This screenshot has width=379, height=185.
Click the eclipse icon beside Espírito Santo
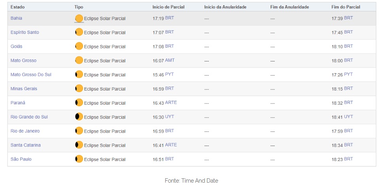click(79, 32)
